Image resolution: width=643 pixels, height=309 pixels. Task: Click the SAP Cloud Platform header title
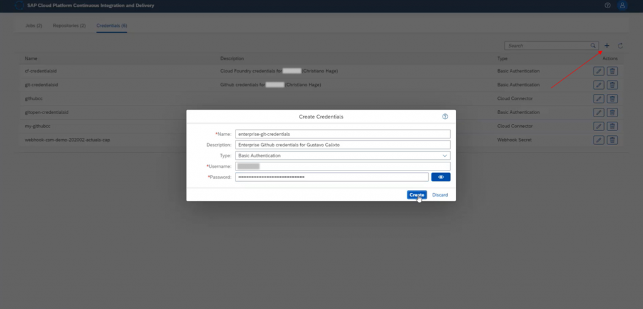coord(90,6)
